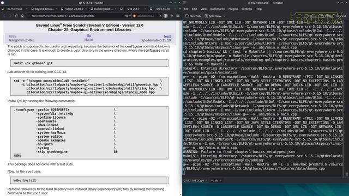Click 'Chapter 25. Graphical Environment Libraries' heading
Viewport: 349px width, 196px height.
pyautogui.click(x=89, y=30)
